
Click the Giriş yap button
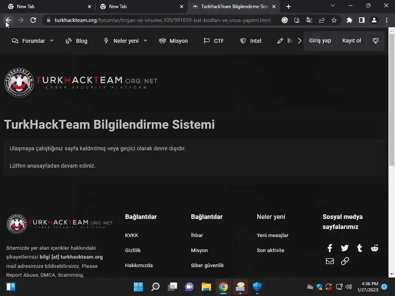coord(320,41)
